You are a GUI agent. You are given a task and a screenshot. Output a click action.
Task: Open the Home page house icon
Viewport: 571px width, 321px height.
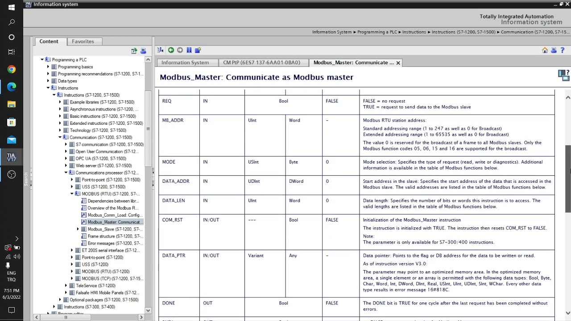pos(545,50)
